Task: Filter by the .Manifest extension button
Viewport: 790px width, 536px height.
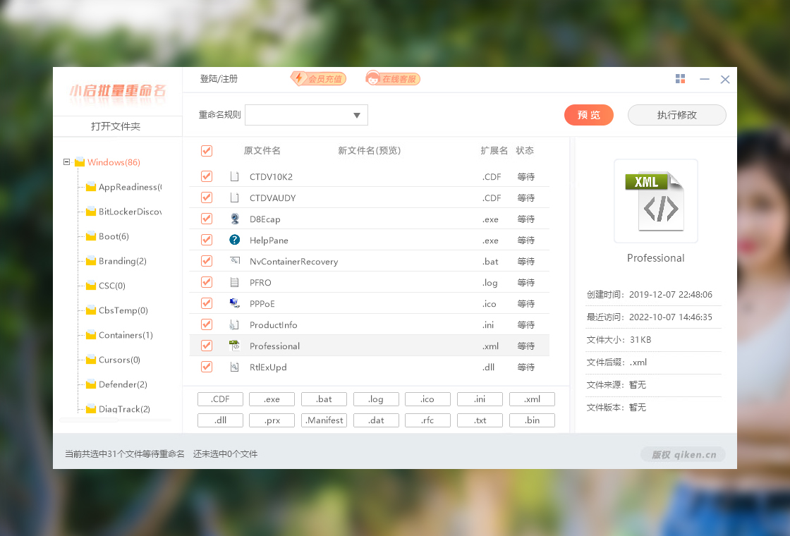Action: pos(324,420)
